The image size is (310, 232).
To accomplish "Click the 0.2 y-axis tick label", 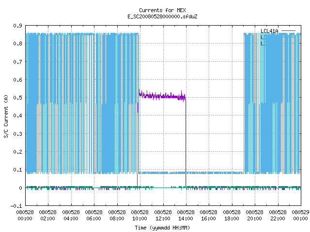I will pos(17,152).
